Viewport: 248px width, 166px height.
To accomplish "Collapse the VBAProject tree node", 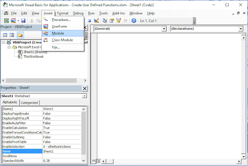I will [x=3, y=43].
